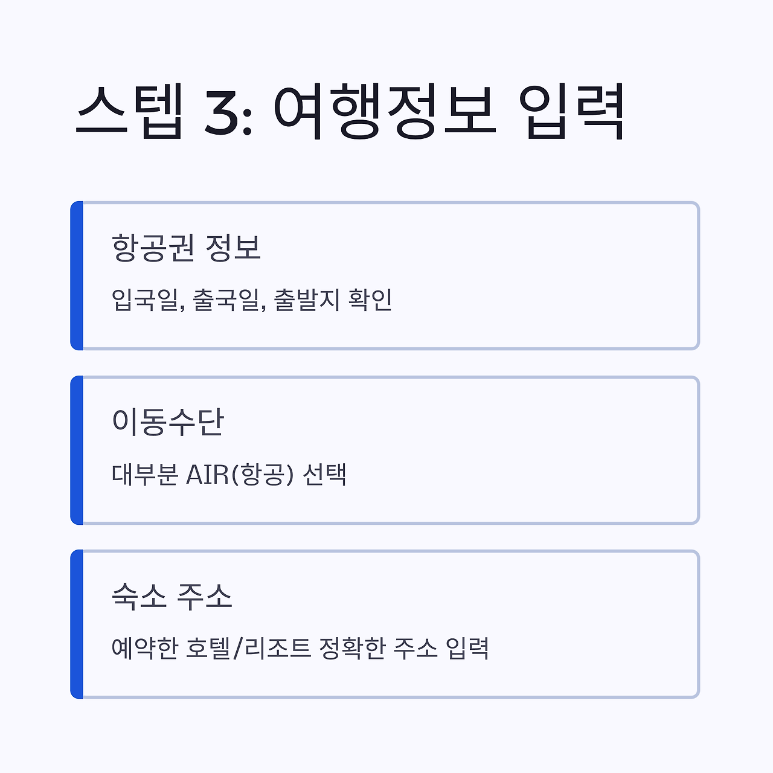Click 여행정보 in the page title
Viewport: 773px width, 773px height.
tap(385, 113)
